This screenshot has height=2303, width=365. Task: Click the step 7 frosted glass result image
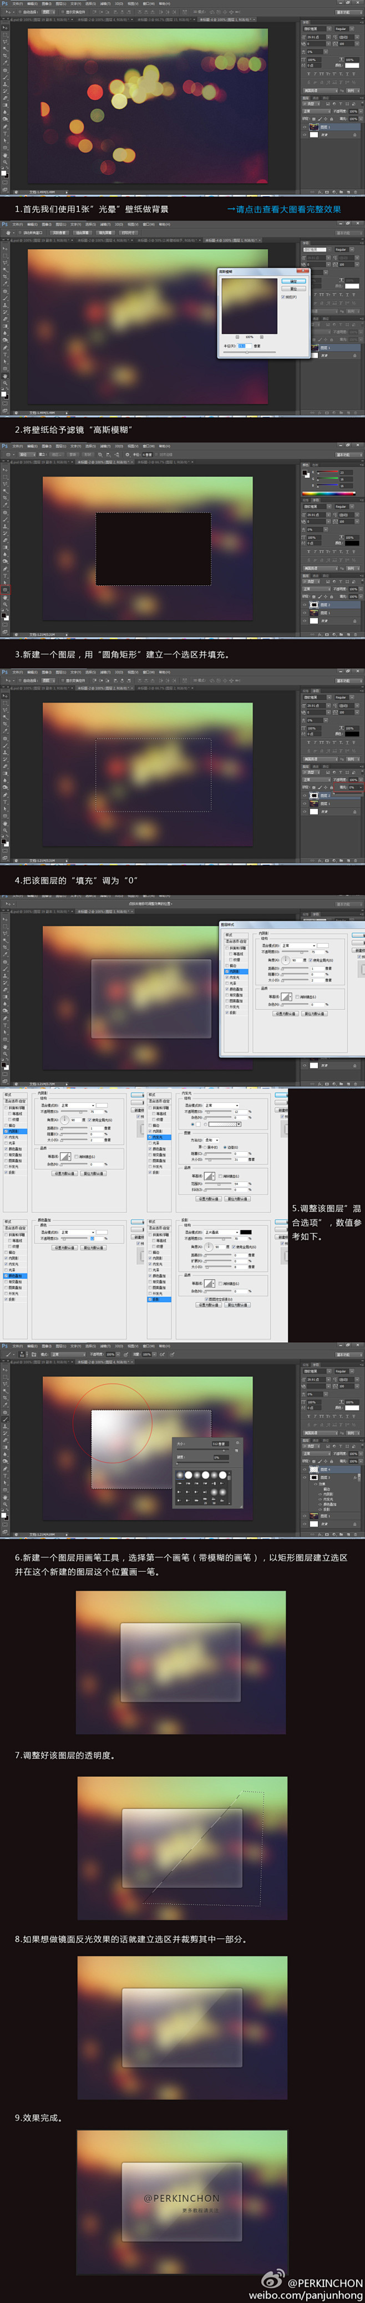point(181,1663)
